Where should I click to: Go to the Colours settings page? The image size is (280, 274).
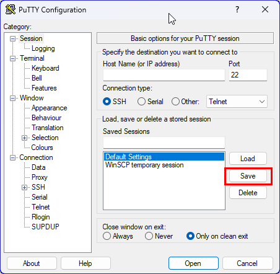tap(42, 148)
